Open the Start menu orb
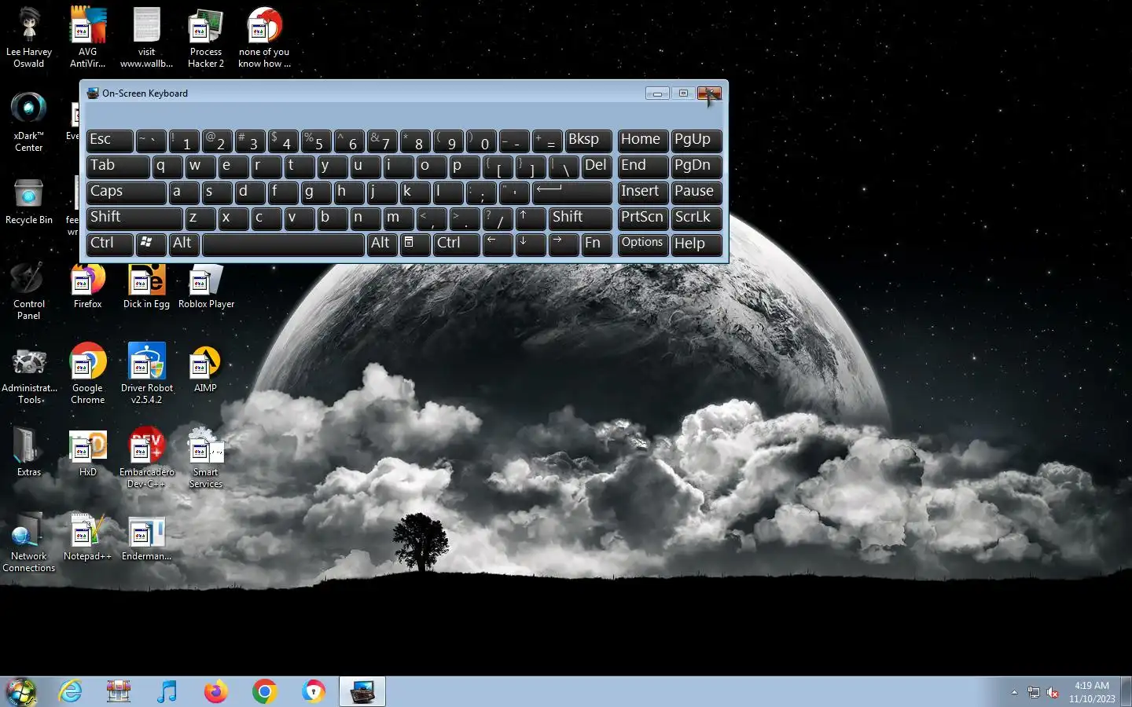The image size is (1132, 707). point(21,692)
